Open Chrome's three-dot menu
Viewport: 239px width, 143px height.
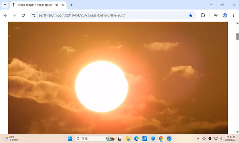[233, 15]
